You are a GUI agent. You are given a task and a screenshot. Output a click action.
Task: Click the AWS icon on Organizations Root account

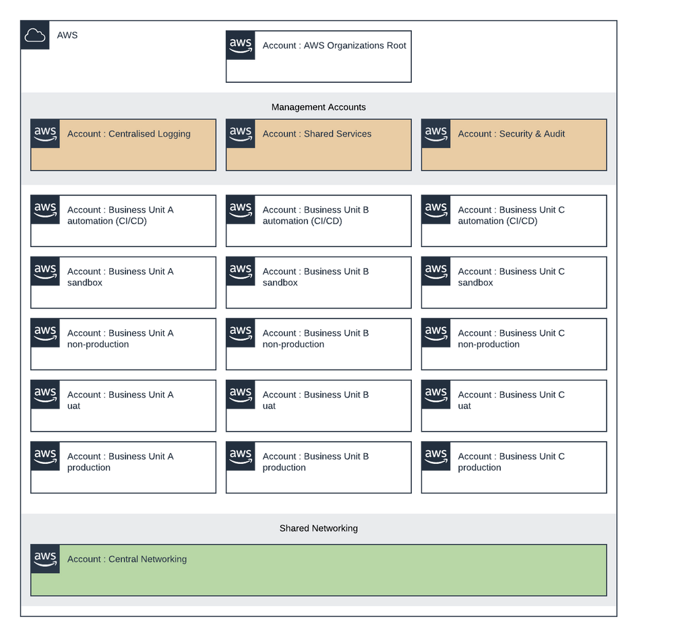[x=241, y=45]
